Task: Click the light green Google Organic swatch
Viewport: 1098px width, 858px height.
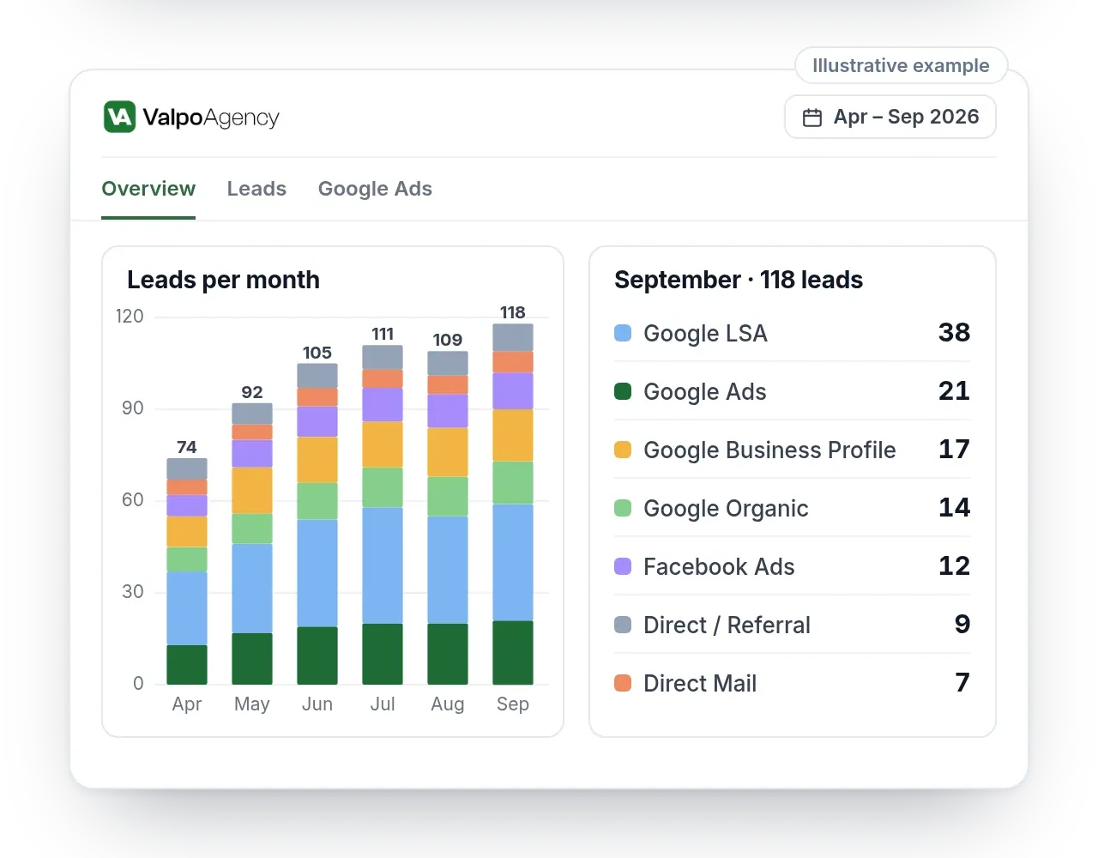Action: pyautogui.click(x=623, y=508)
